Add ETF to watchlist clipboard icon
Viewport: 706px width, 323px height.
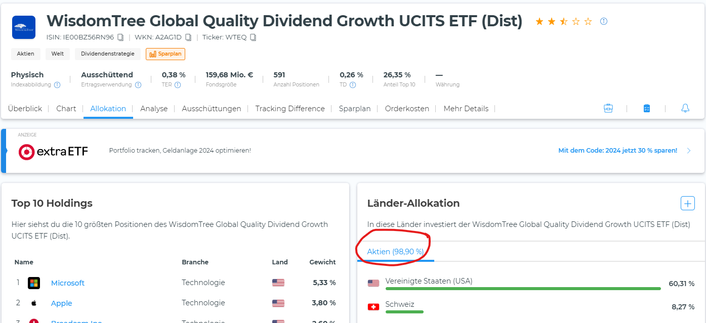tap(647, 108)
